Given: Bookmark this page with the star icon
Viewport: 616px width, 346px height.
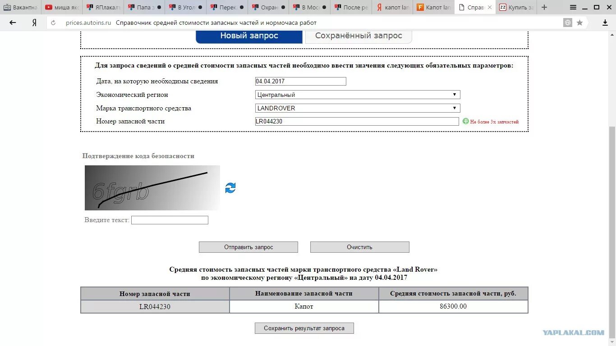Looking at the screenshot, I should tap(580, 23).
